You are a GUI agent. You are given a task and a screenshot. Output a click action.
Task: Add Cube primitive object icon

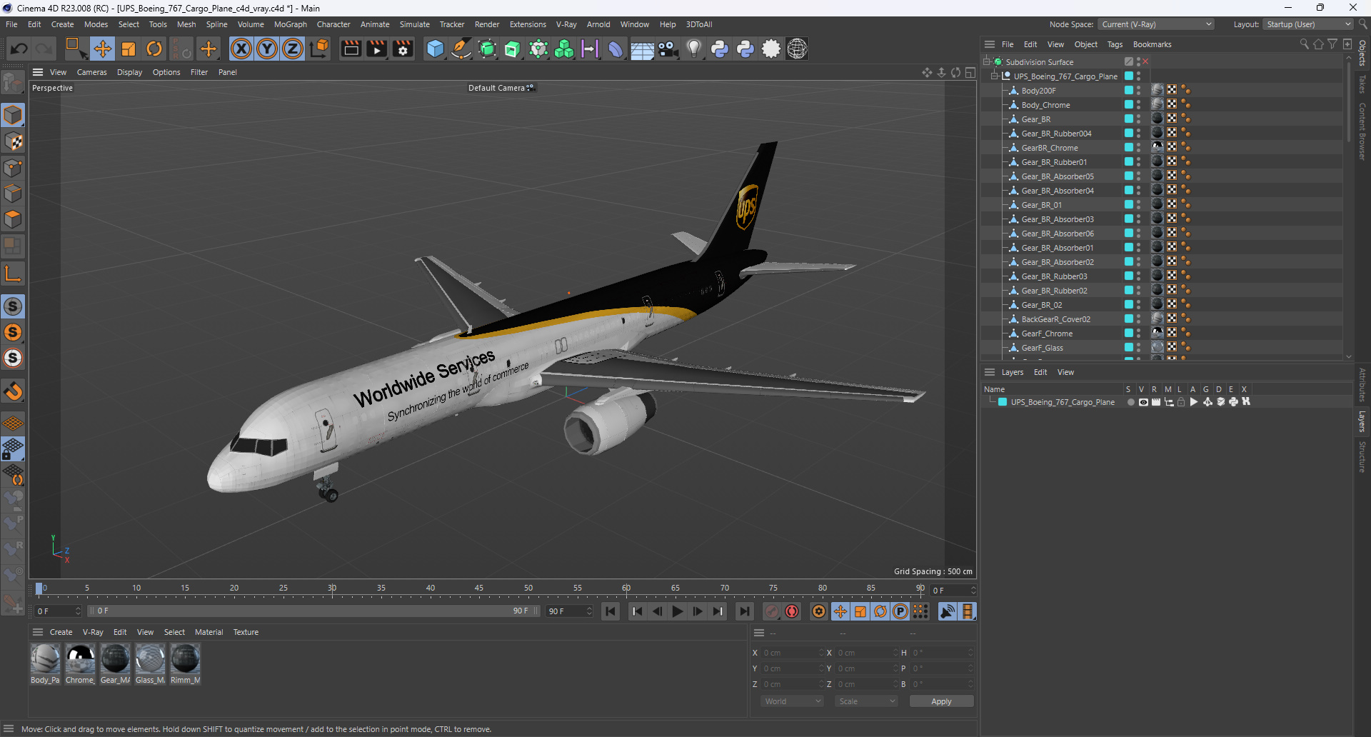[x=435, y=49]
